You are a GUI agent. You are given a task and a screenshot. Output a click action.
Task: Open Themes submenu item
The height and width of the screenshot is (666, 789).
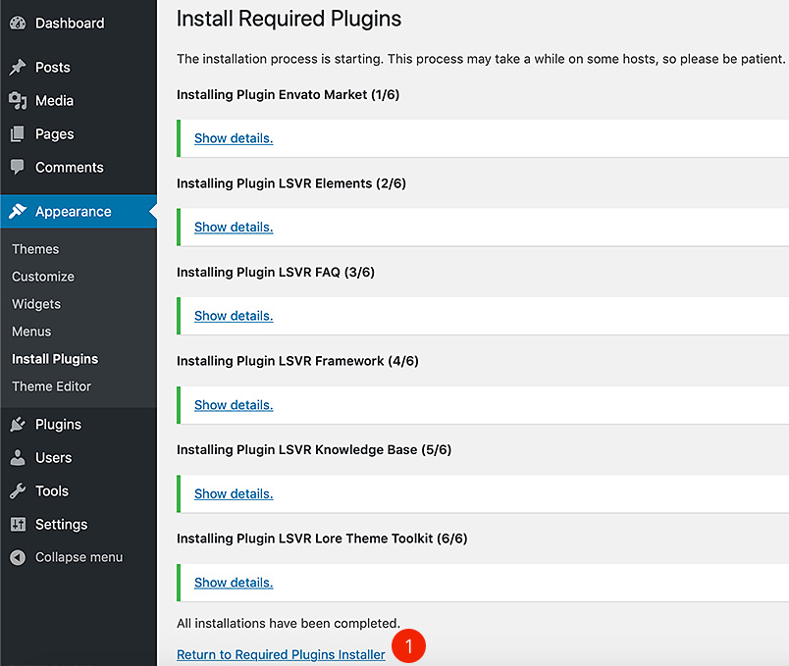coord(35,249)
